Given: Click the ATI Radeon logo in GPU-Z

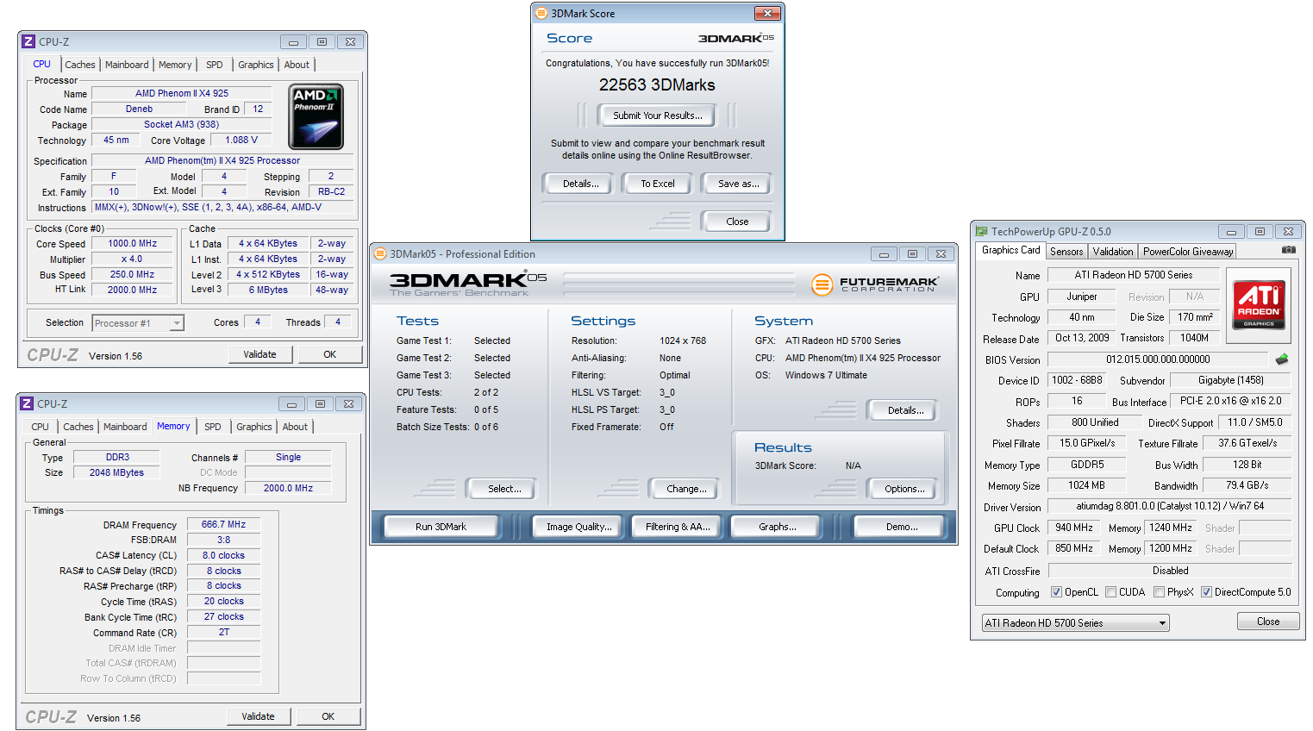Looking at the screenshot, I should point(1259,305).
